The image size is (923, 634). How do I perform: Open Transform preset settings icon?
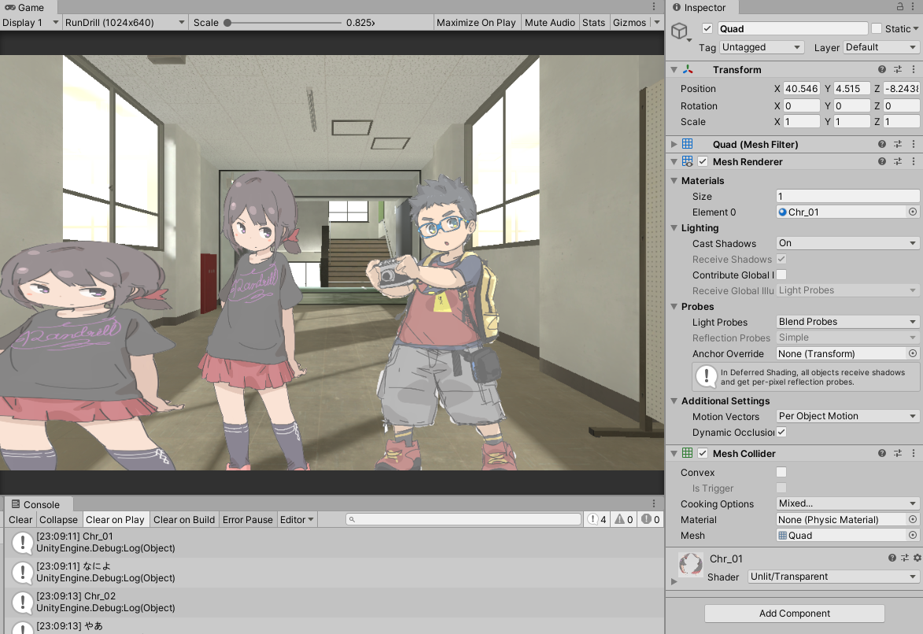(898, 69)
